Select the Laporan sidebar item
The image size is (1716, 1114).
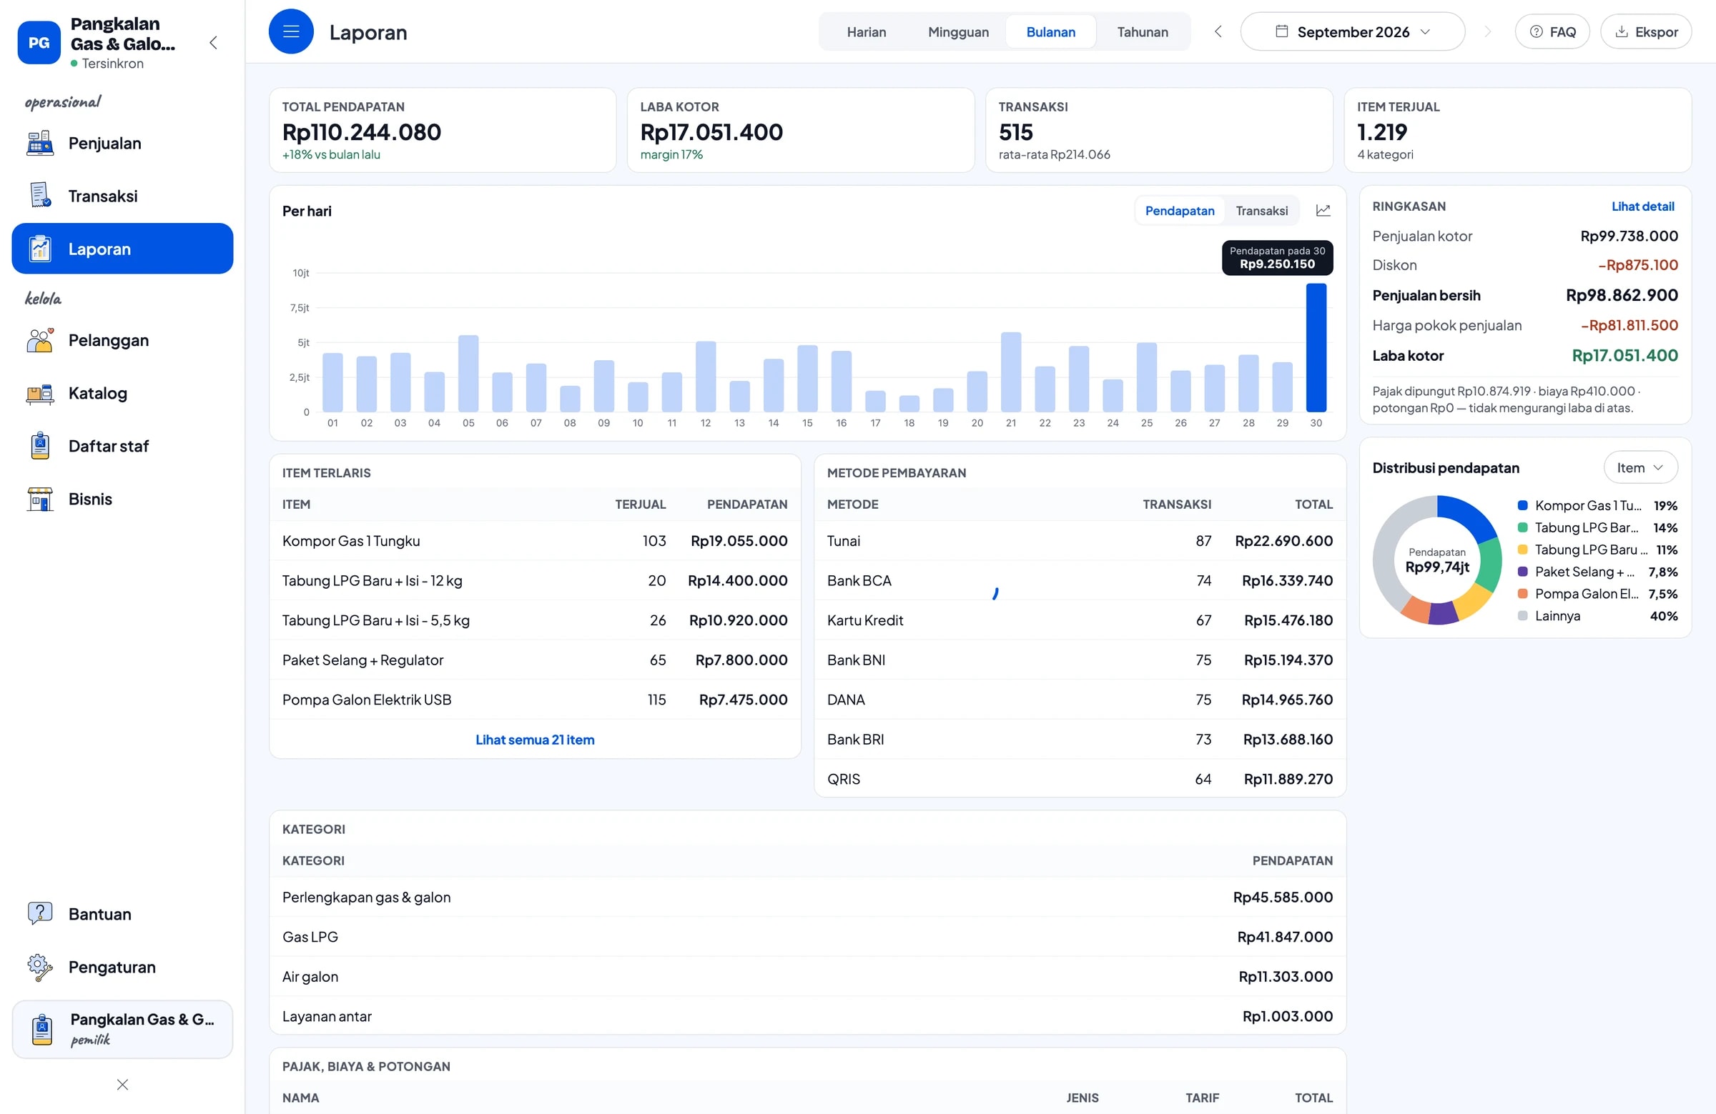point(122,249)
